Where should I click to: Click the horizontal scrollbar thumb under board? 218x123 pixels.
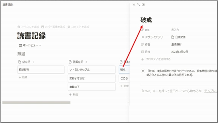[x=36, y=103]
